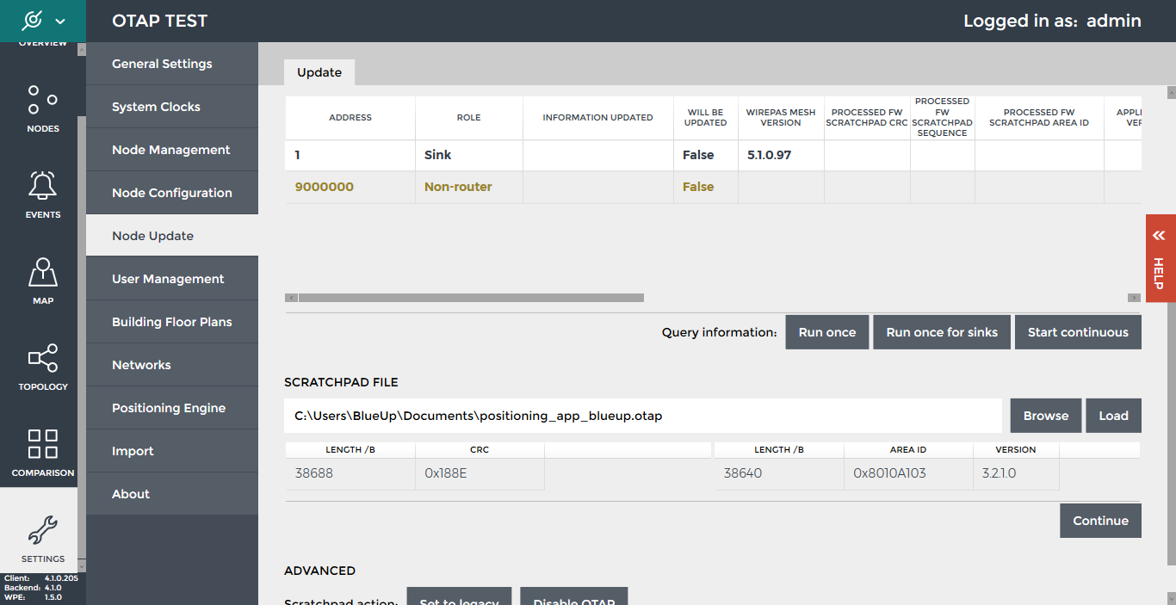Disable OTAP under Advanced actions
This screenshot has height=605, width=1176.
(573, 601)
